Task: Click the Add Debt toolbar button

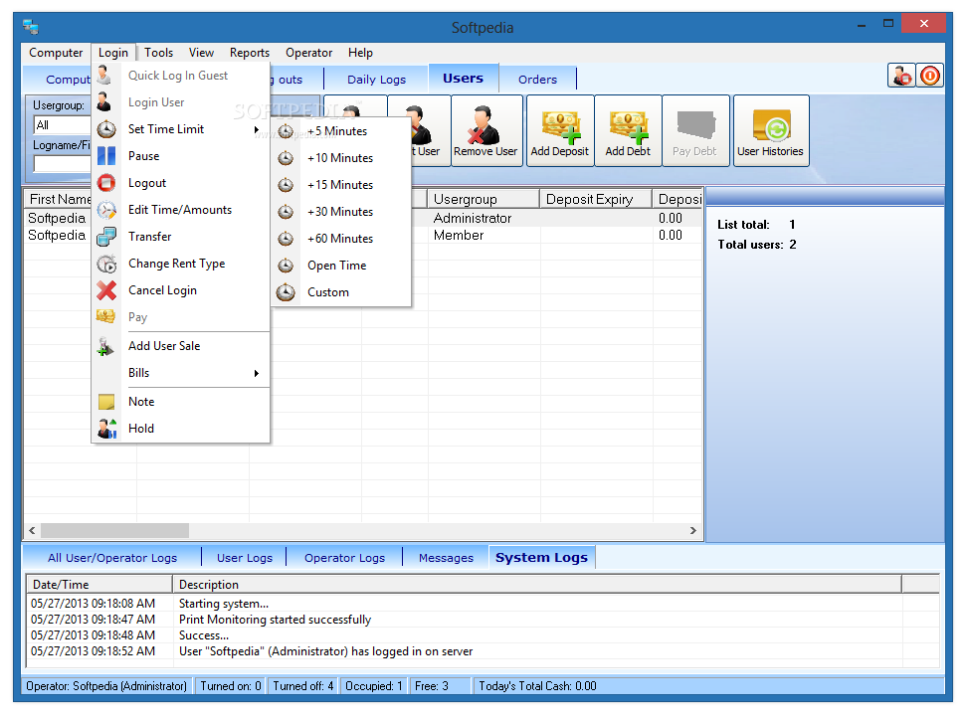Action: tap(628, 130)
